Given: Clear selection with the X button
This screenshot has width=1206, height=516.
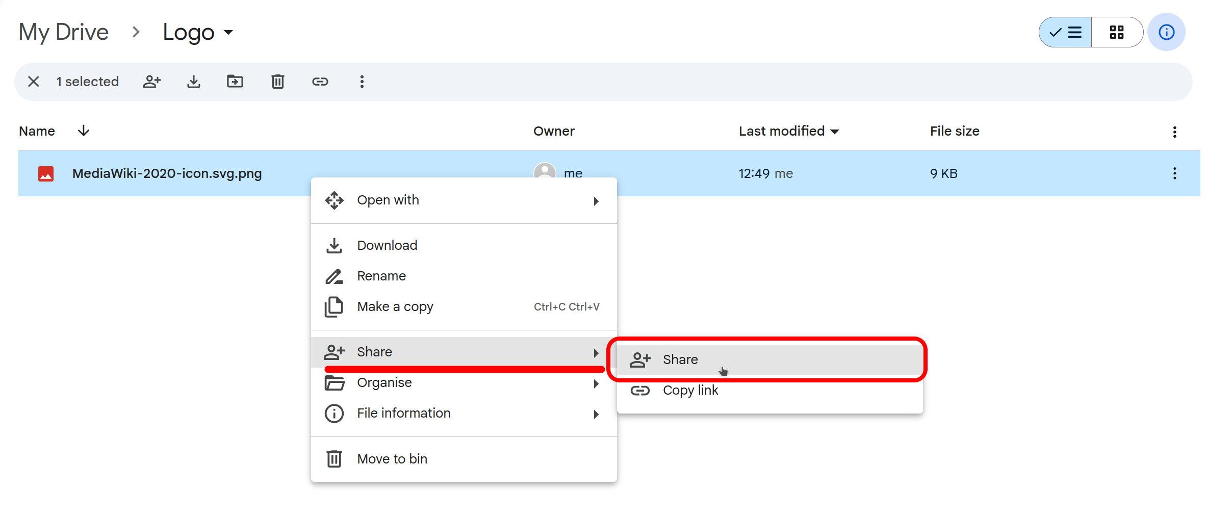Looking at the screenshot, I should (34, 82).
